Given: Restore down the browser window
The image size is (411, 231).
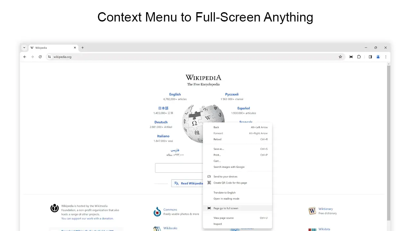Looking at the screenshot, I should pos(376,47).
